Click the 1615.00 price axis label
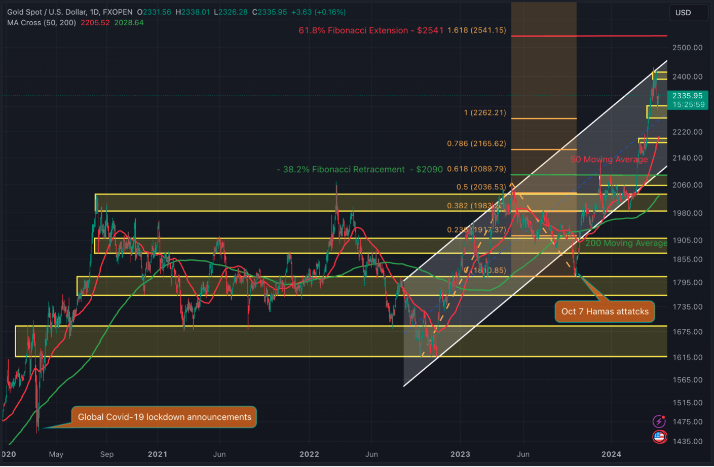Image resolution: width=714 pixels, height=467 pixels. tap(688, 358)
